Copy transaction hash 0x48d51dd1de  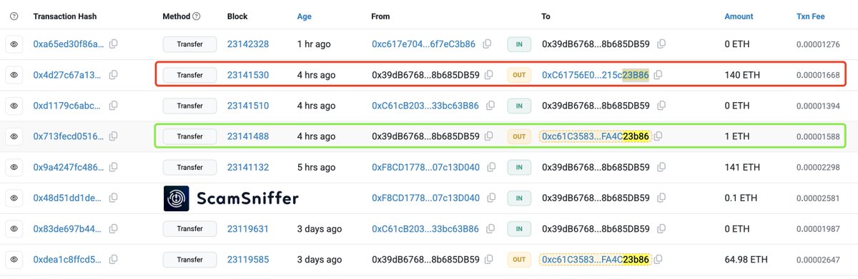pos(113,198)
